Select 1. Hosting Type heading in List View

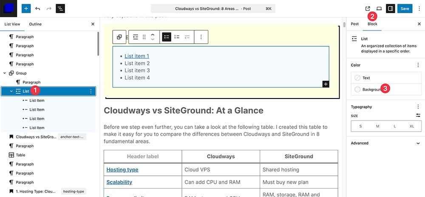[37, 191]
